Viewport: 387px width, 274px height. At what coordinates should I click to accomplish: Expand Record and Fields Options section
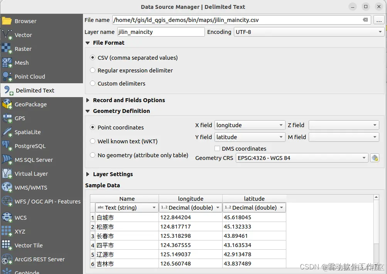coord(88,100)
